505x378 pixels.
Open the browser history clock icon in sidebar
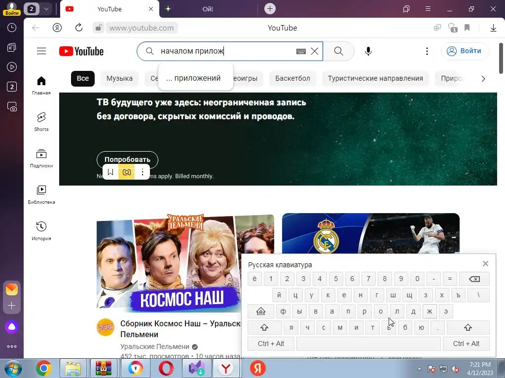coord(12,28)
